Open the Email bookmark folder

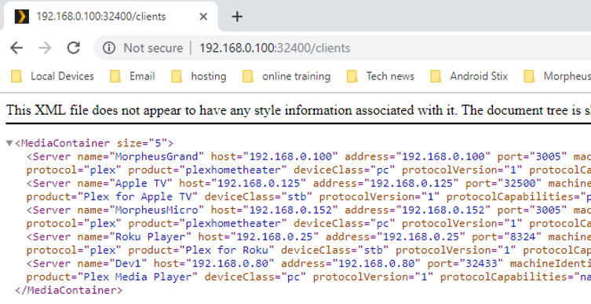coord(133,76)
